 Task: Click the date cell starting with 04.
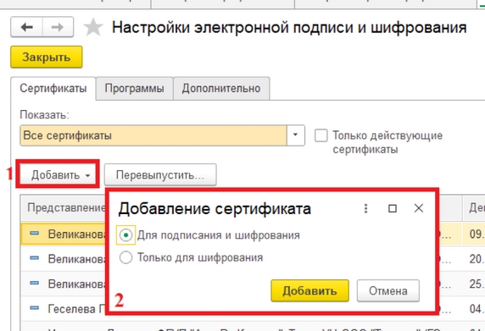pos(474,309)
